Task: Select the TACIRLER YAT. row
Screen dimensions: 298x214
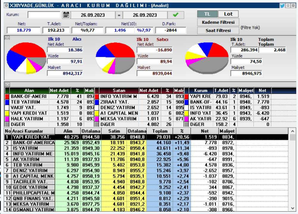Action: tap(146, 182)
